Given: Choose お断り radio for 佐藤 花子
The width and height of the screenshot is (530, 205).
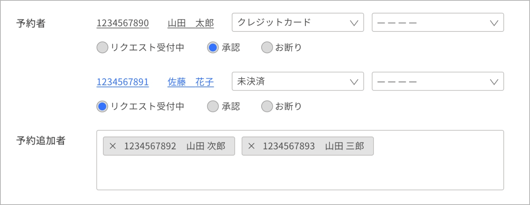Looking at the screenshot, I should click(267, 107).
